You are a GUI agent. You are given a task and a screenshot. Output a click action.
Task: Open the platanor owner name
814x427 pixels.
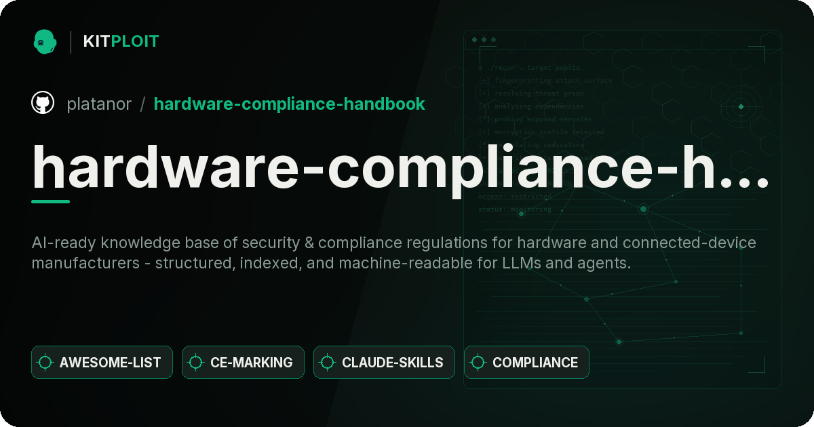pyautogui.click(x=99, y=104)
